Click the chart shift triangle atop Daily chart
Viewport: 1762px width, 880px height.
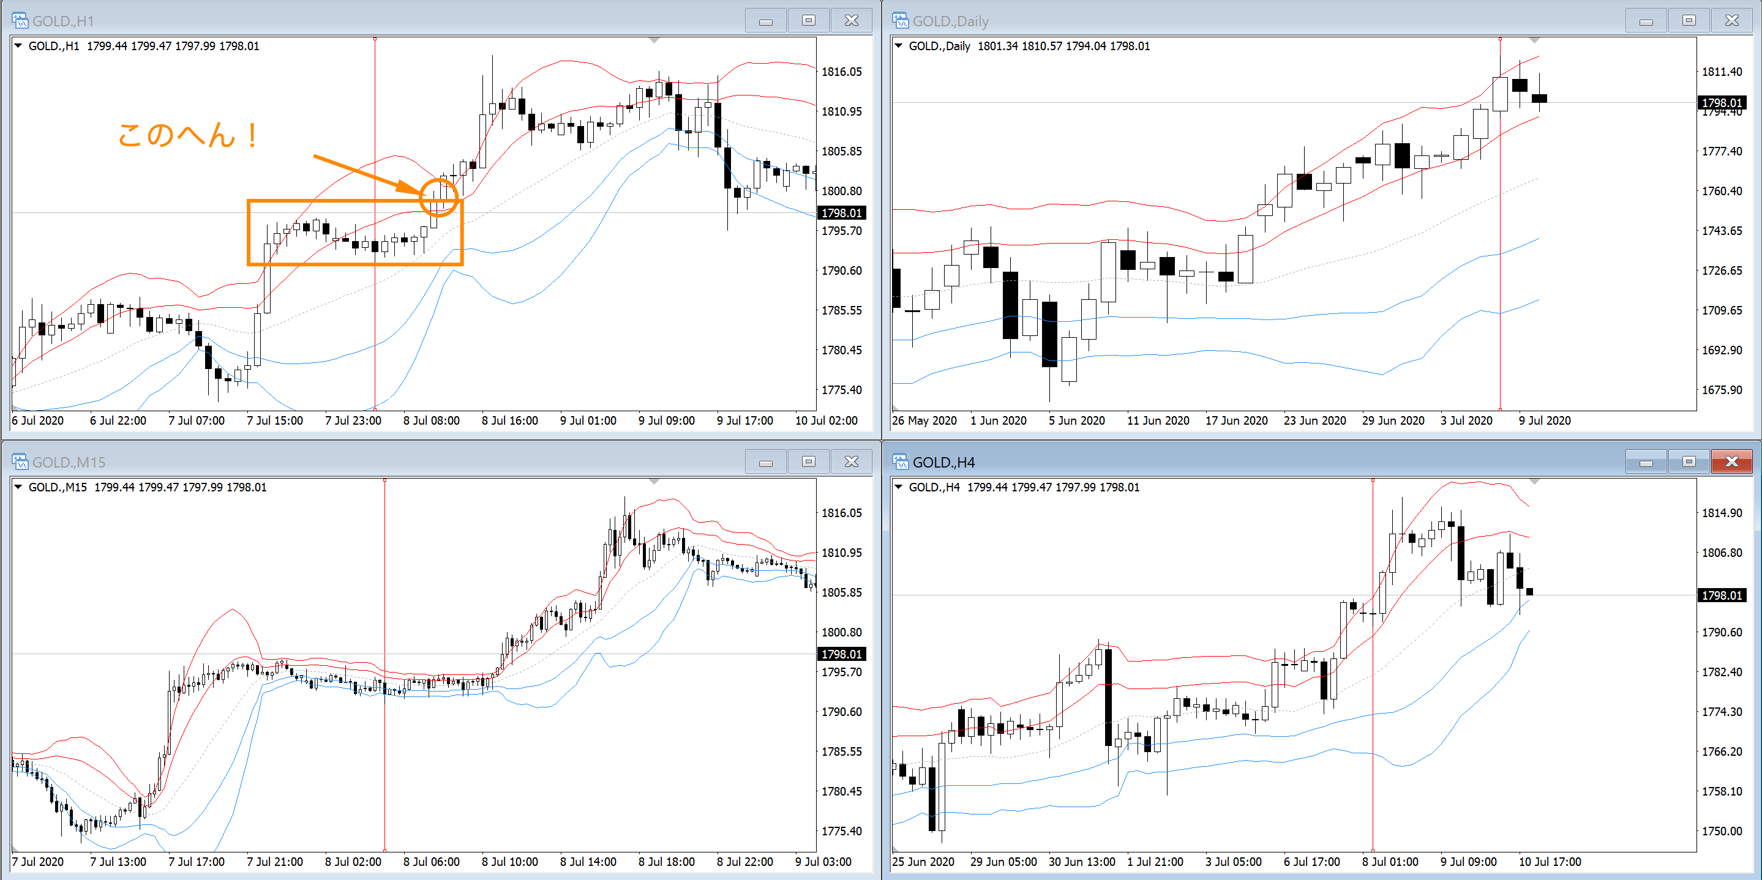1534,41
